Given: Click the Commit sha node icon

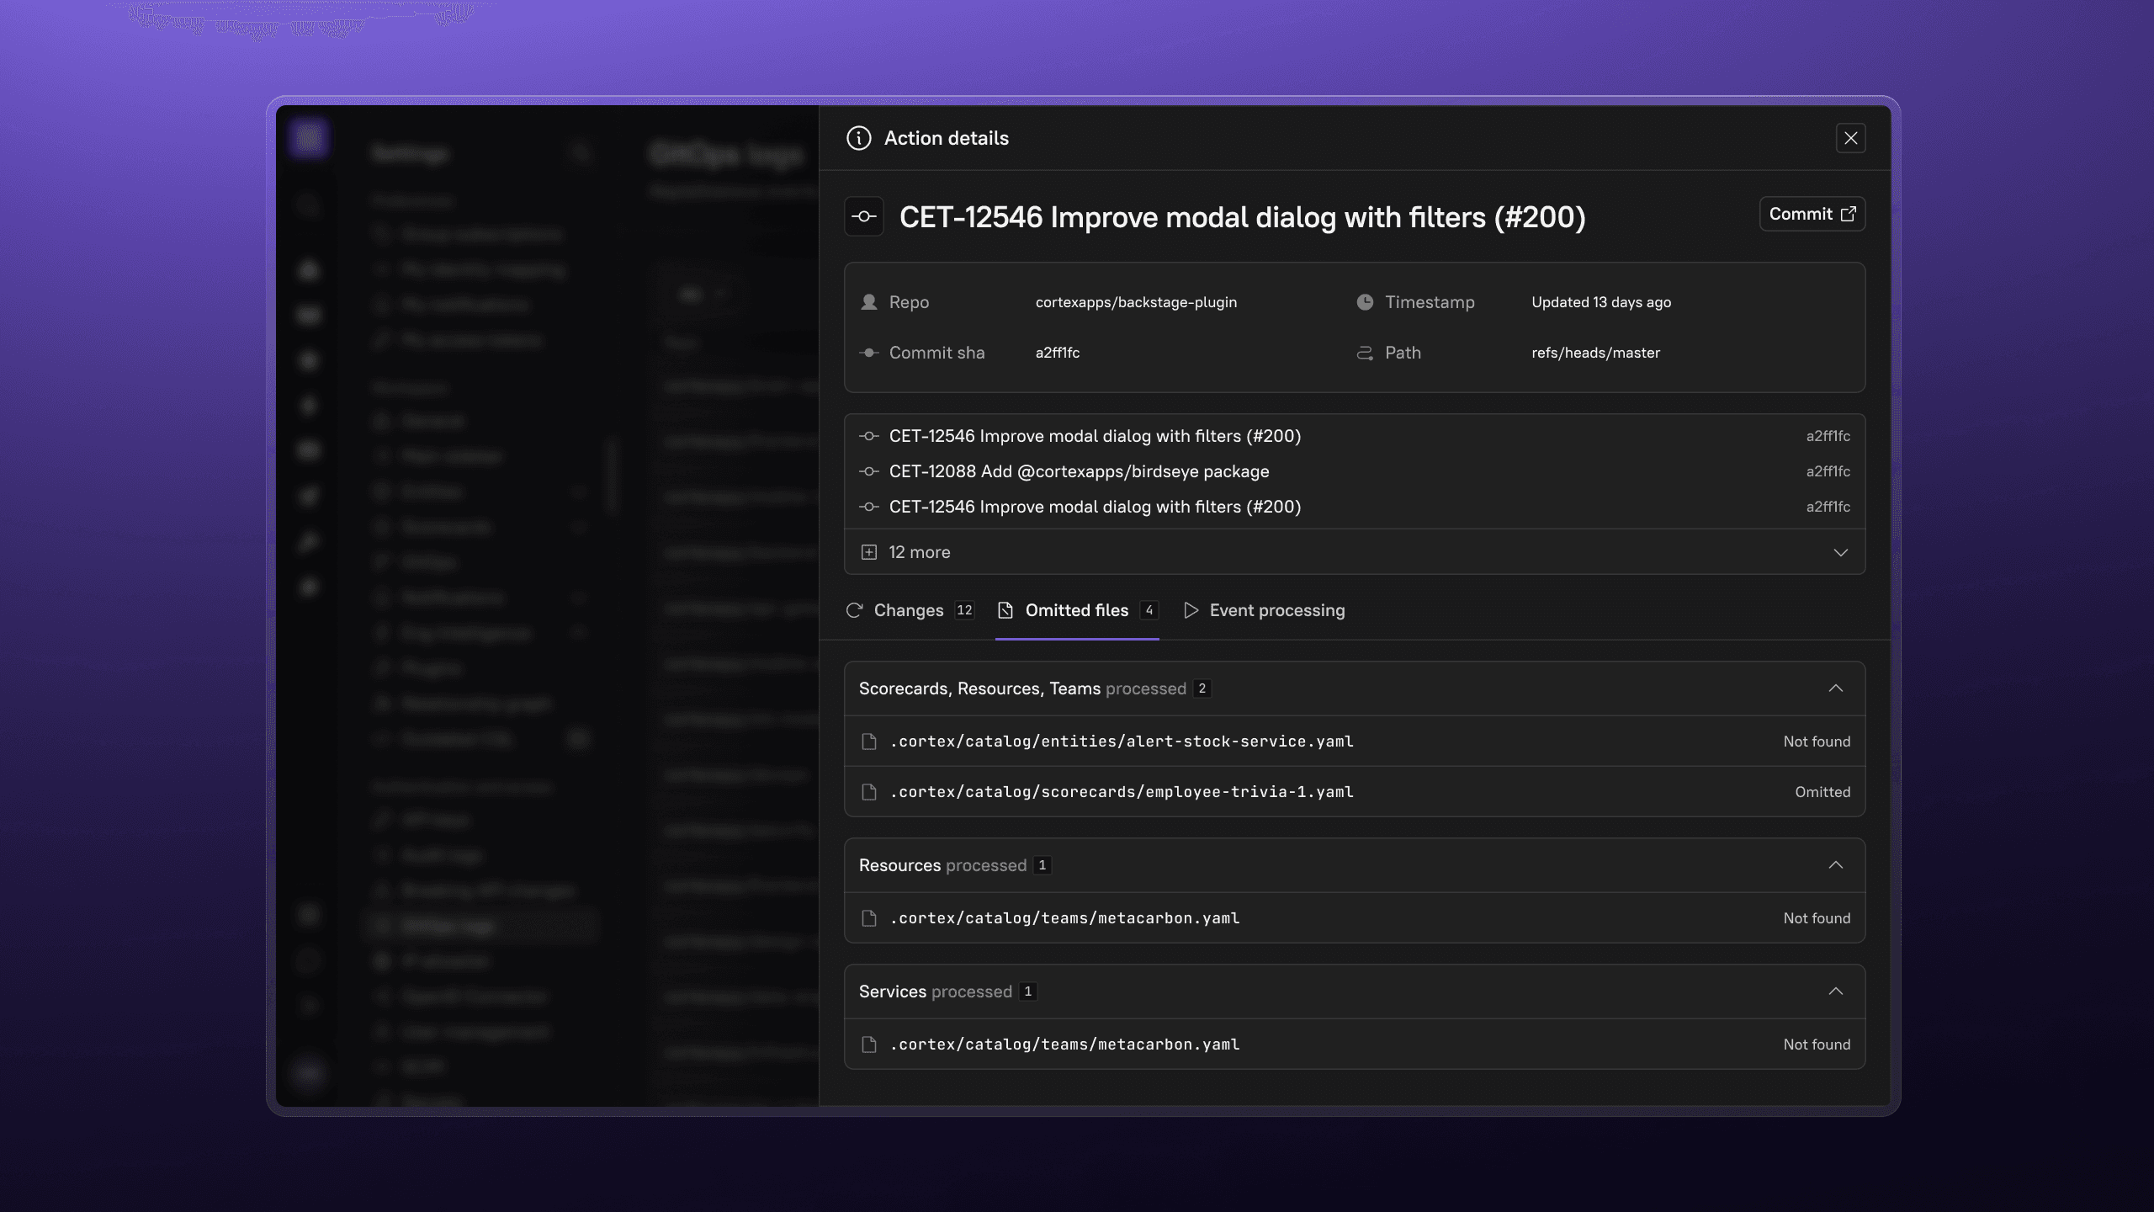Looking at the screenshot, I should click(869, 353).
